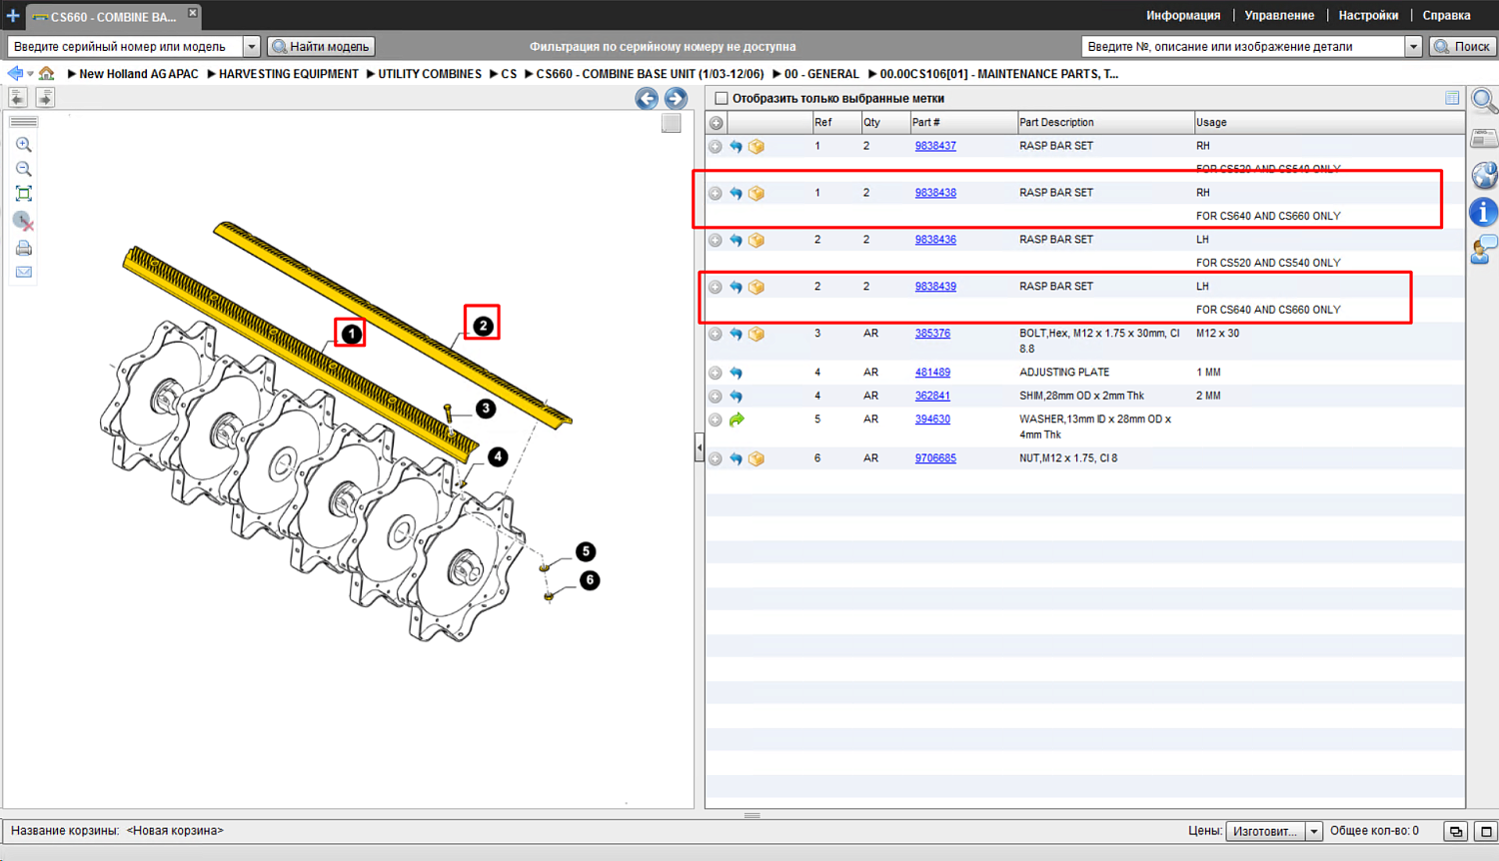Go to previous diagram with left arrow
Image resolution: width=1499 pixels, height=861 pixels.
(x=647, y=98)
